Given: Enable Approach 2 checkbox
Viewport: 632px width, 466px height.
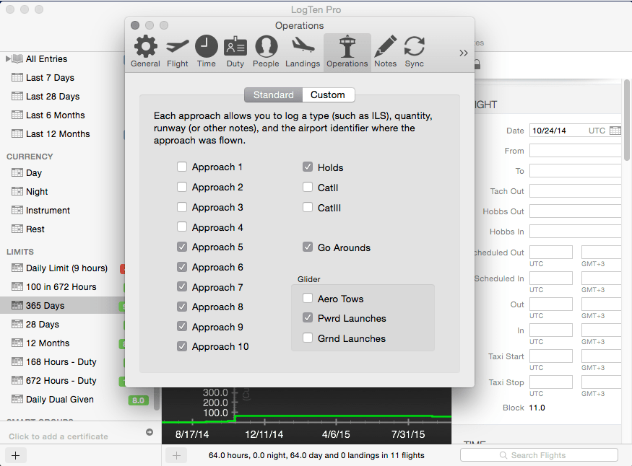Looking at the screenshot, I should click(x=182, y=187).
